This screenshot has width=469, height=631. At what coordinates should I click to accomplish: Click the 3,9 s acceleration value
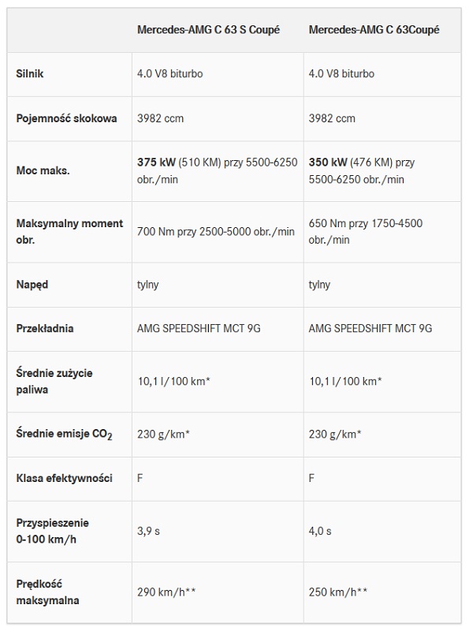tap(148, 531)
